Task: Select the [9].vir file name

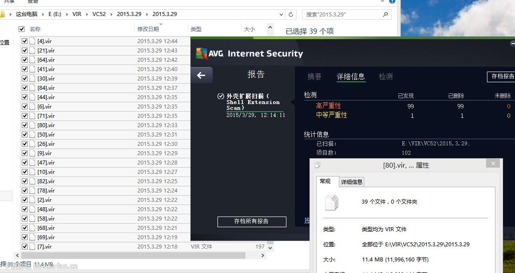Action: click(x=44, y=153)
